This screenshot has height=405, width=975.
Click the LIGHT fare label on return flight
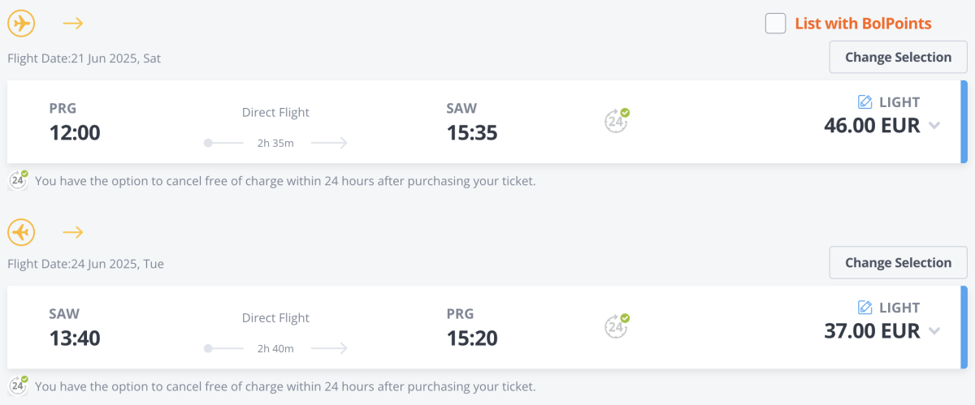[899, 308]
